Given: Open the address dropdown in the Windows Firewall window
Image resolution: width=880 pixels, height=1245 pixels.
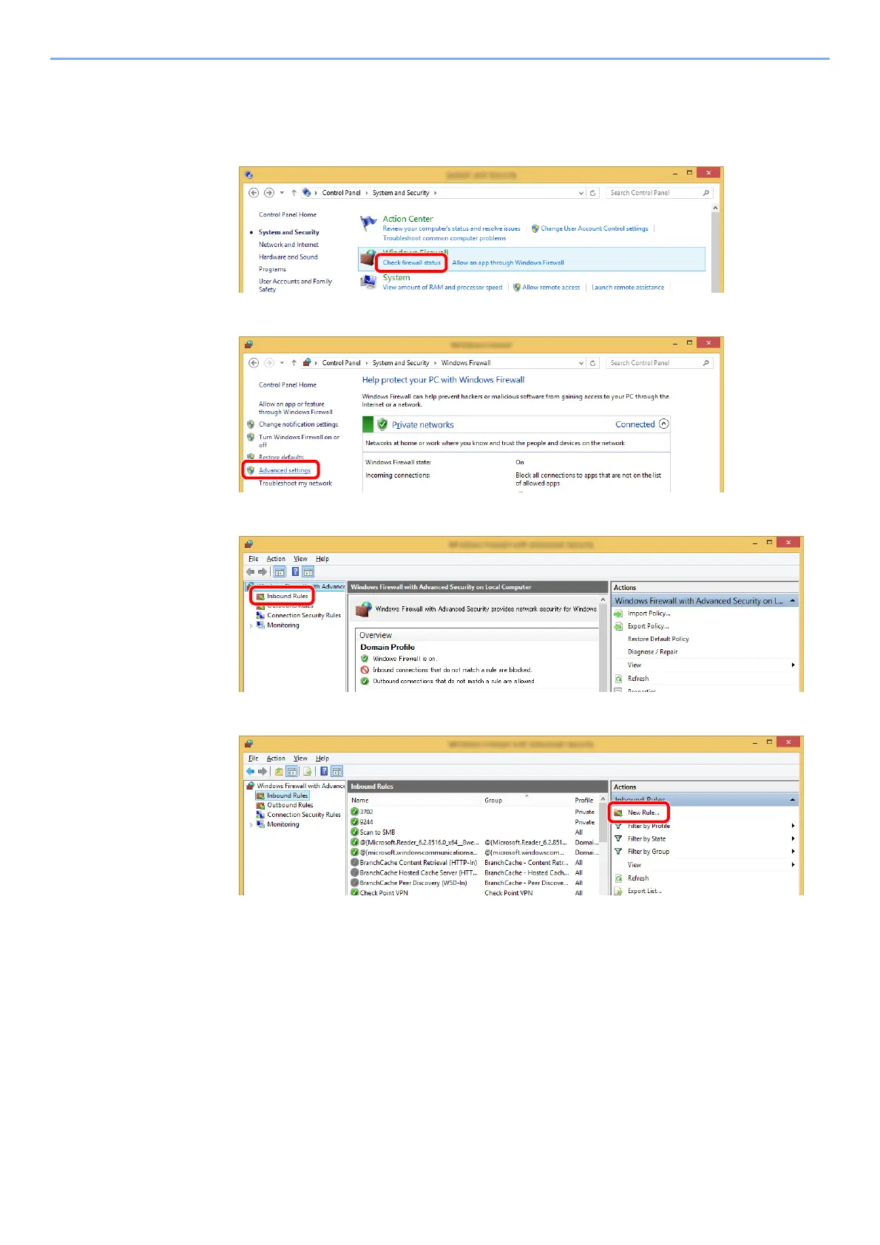Looking at the screenshot, I should tap(581, 363).
